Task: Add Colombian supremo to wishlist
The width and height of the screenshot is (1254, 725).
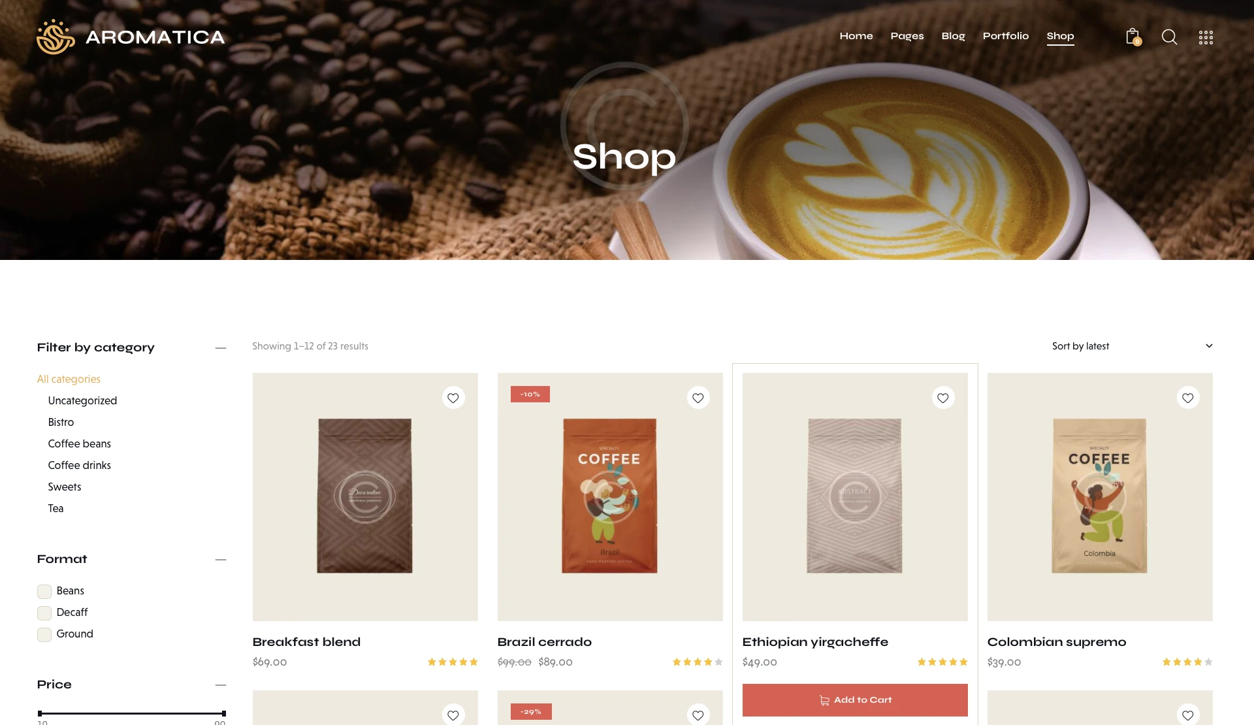Action: 1188,398
